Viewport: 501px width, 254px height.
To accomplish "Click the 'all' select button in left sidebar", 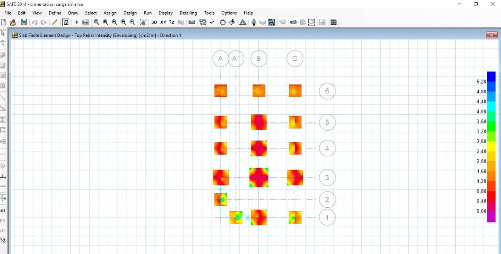I will coord(3,210).
